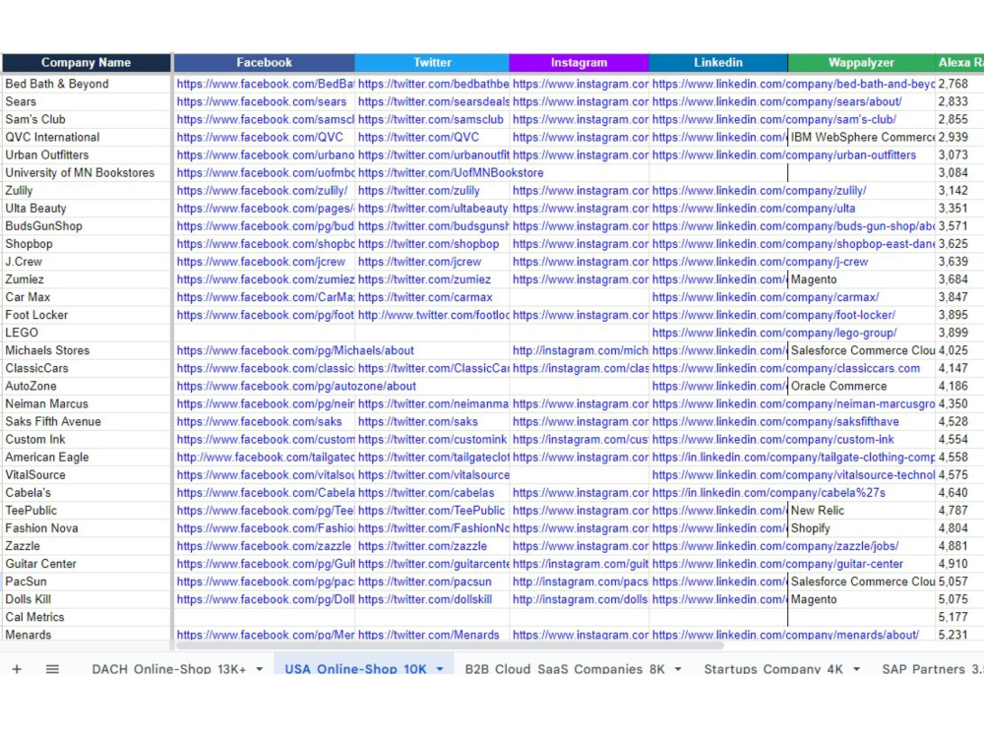Expand B2B Cloud SaaS tab dropdown arrow

tap(678, 669)
